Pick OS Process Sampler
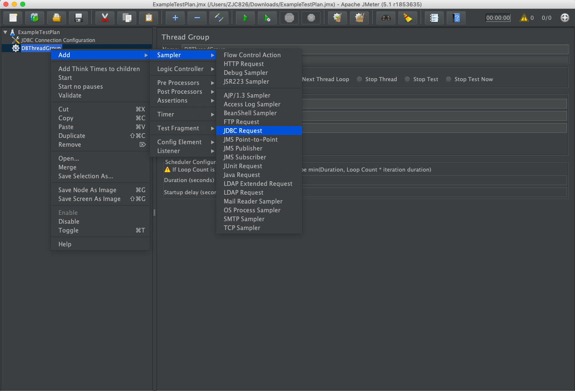The image size is (575, 391). (259, 210)
